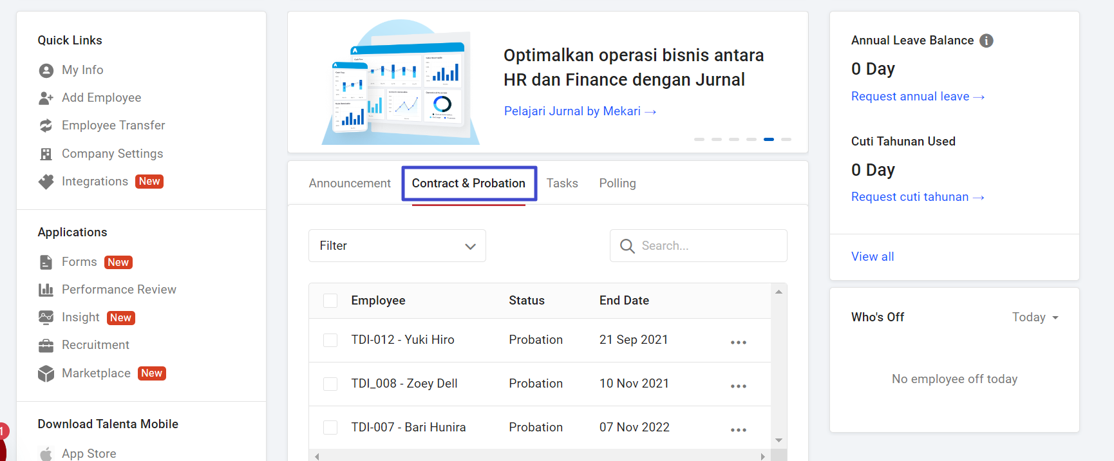Tick the checkbox for TDI-007 Bari Hunira
The width and height of the screenshot is (1114, 461).
point(330,428)
